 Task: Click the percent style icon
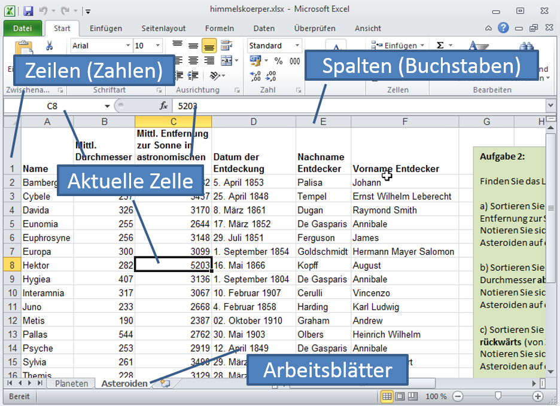tap(278, 61)
